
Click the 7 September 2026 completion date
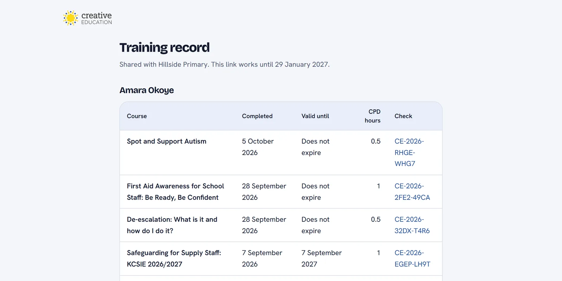262,259
